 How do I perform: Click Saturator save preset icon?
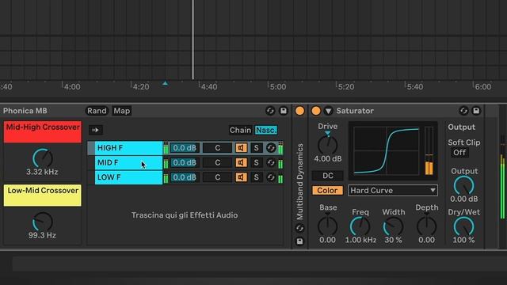coord(476,111)
